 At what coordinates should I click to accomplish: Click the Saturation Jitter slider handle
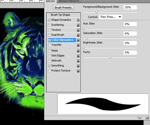click(87, 38)
